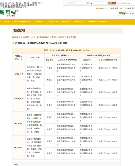Screen dimensions: 135x166
Task: Open ご利用ガイド menu item
Action: point(52,22)
